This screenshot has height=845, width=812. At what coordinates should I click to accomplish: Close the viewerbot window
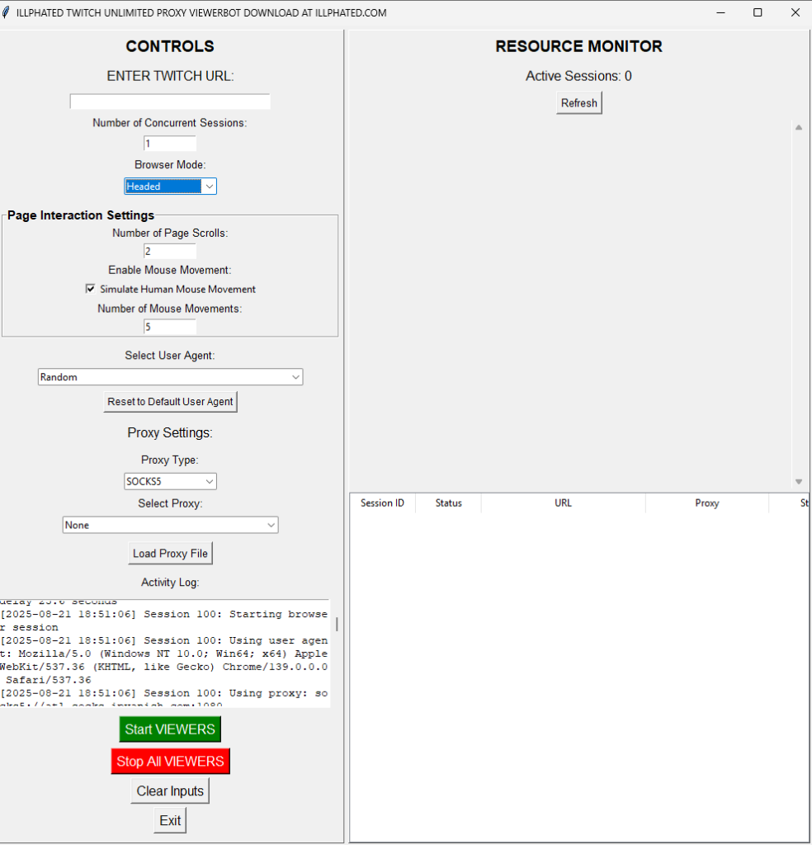pyautogui.click(x=795, y=12)
